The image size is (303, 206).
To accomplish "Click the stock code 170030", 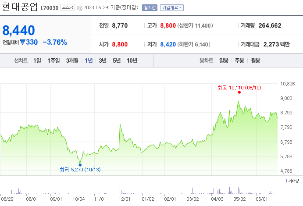I will [49, 8].
